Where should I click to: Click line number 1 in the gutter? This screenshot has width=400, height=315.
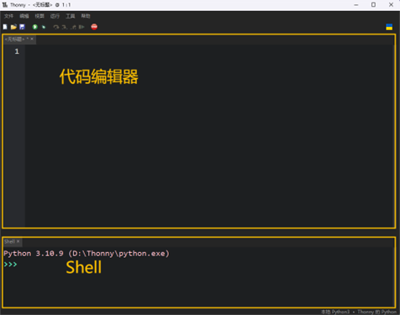tap(17, 51)
